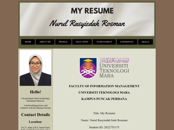Click the No 23, Jalan Asli 8 address
The image size is (174, 130).
[x=35, y=128]
